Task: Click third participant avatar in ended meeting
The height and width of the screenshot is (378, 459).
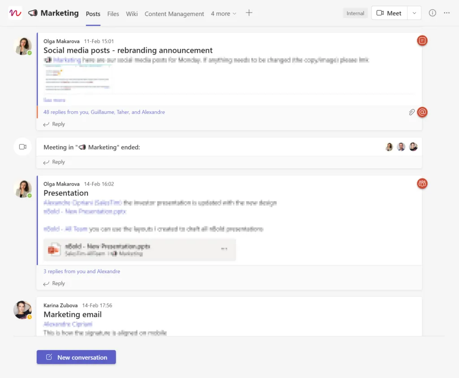Action: point(413,147)
